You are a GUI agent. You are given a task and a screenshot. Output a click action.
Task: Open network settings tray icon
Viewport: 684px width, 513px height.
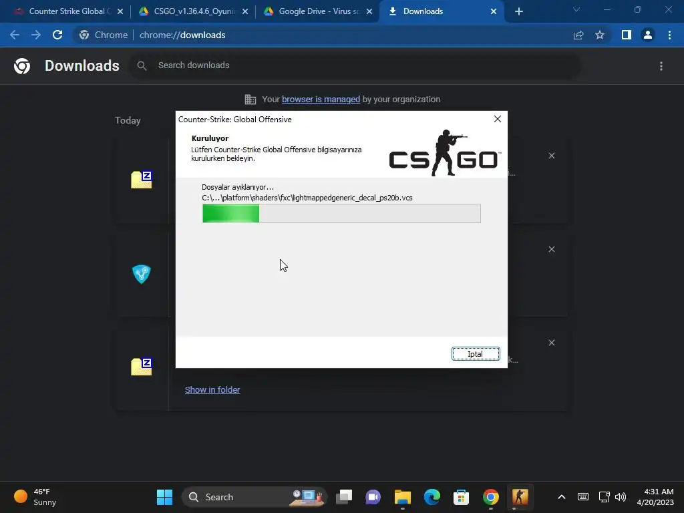(x=604, y=497)
